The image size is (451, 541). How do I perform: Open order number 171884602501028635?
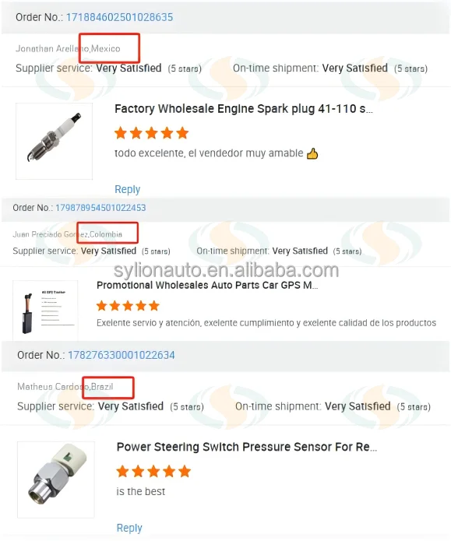(119, 17)
